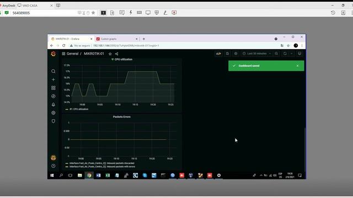Toggle the inbound packets discarded legend series
Viewport: 353px width, 198px height.
click(x=101, y=163)
